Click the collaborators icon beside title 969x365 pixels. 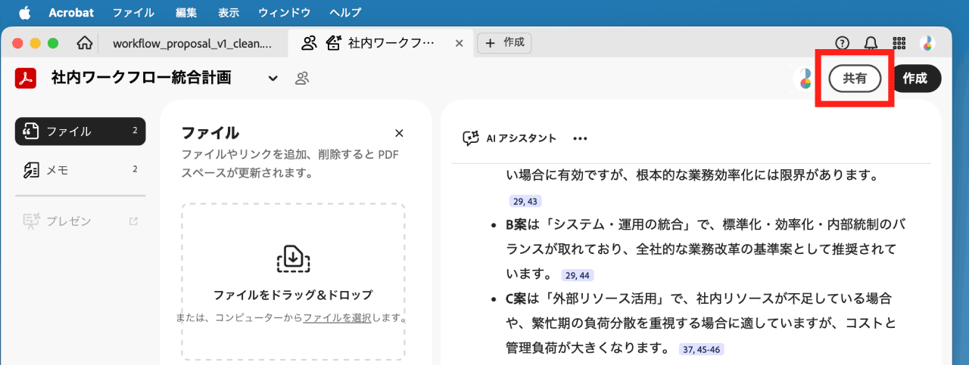click(302, 78)
